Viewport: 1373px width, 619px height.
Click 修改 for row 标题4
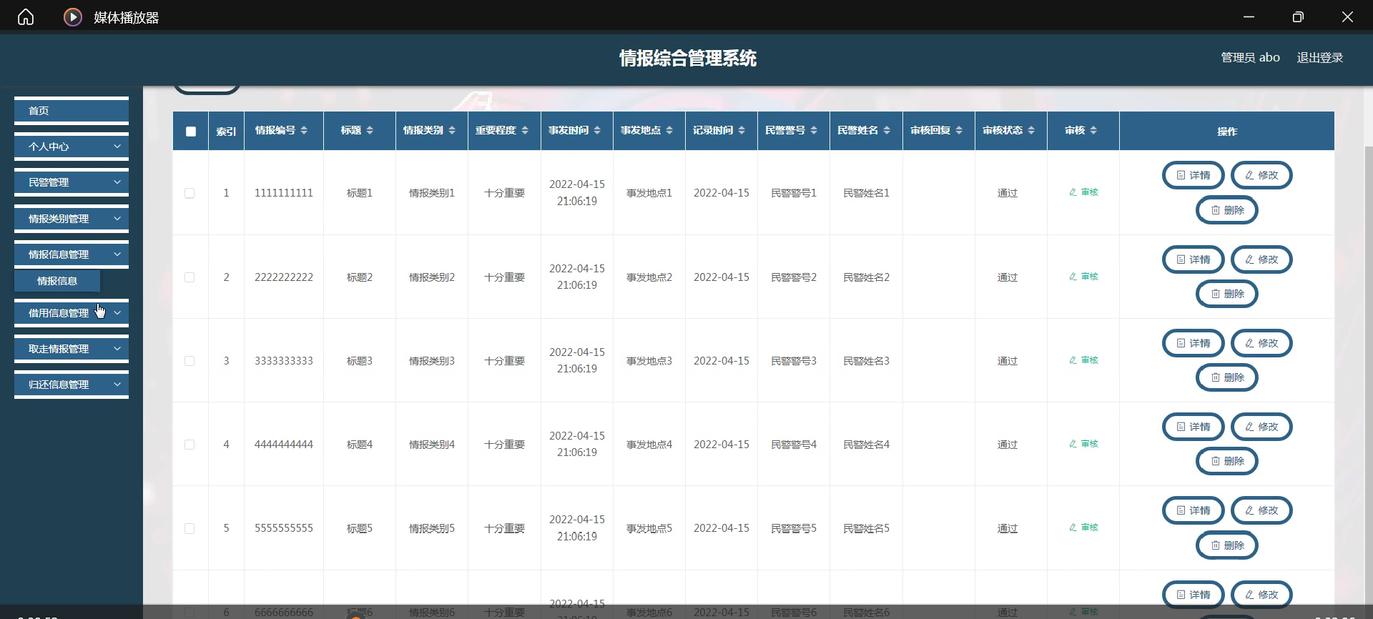point(1261,427)
